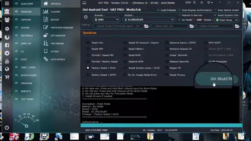The image size is (251, 141).
Task: Open the gear icon in left sidebar
Action: click(x=7, y=29)
